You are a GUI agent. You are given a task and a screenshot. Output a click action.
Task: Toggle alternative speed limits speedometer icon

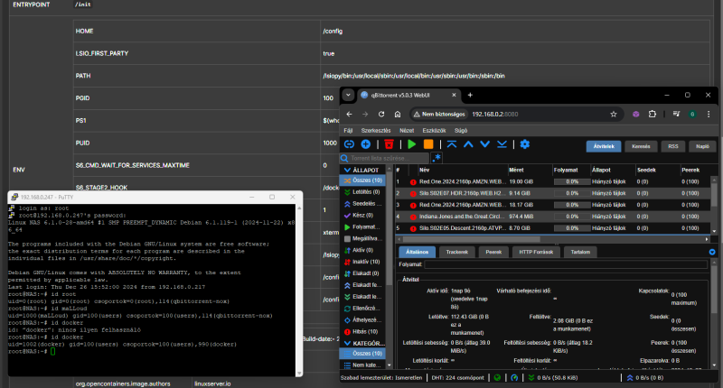coord(514,378)
